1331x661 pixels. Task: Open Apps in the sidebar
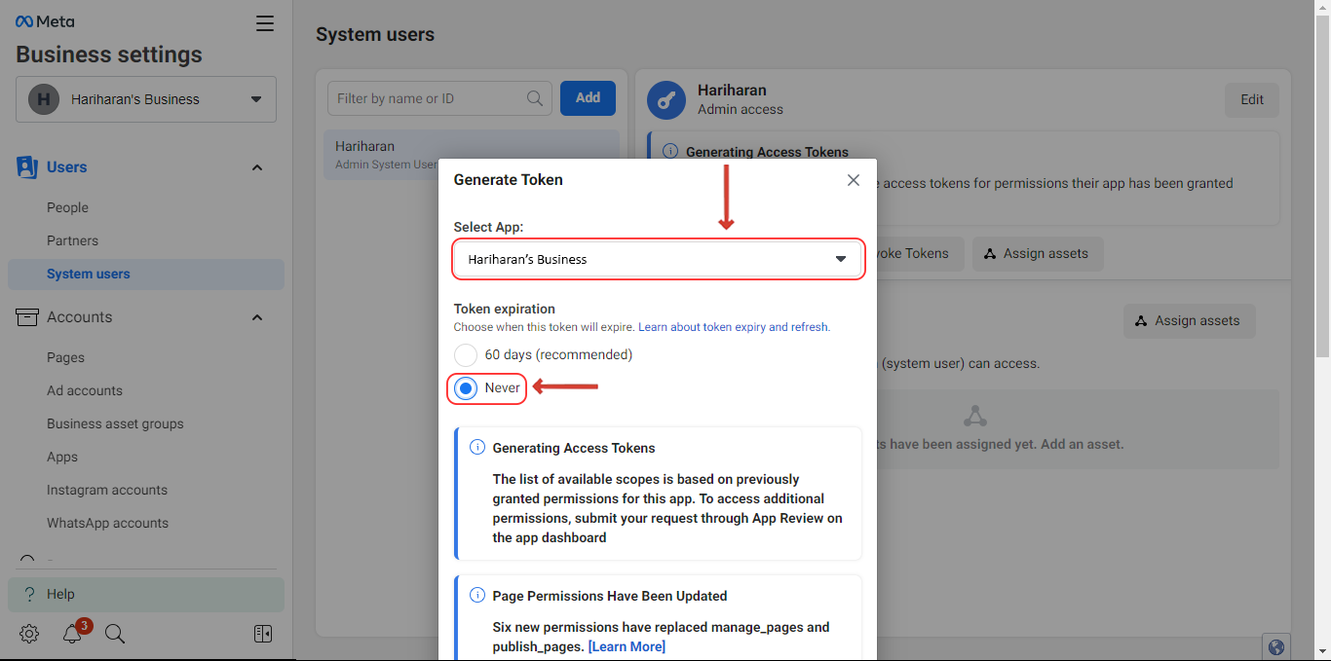point(62,457)
